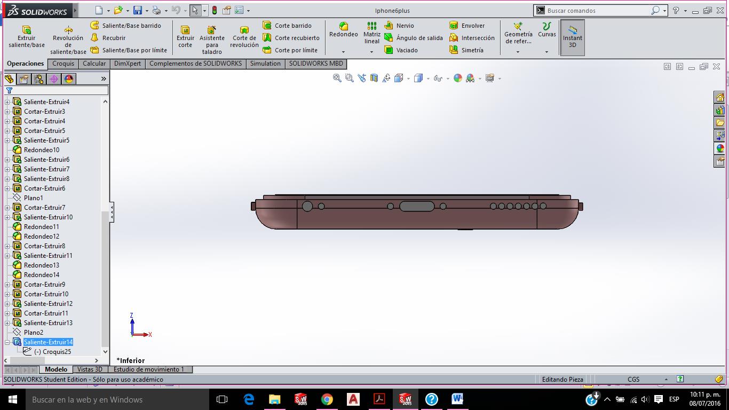
Task: Expand the Cortar-Extruir7 feature node
Action: [7, 208]
